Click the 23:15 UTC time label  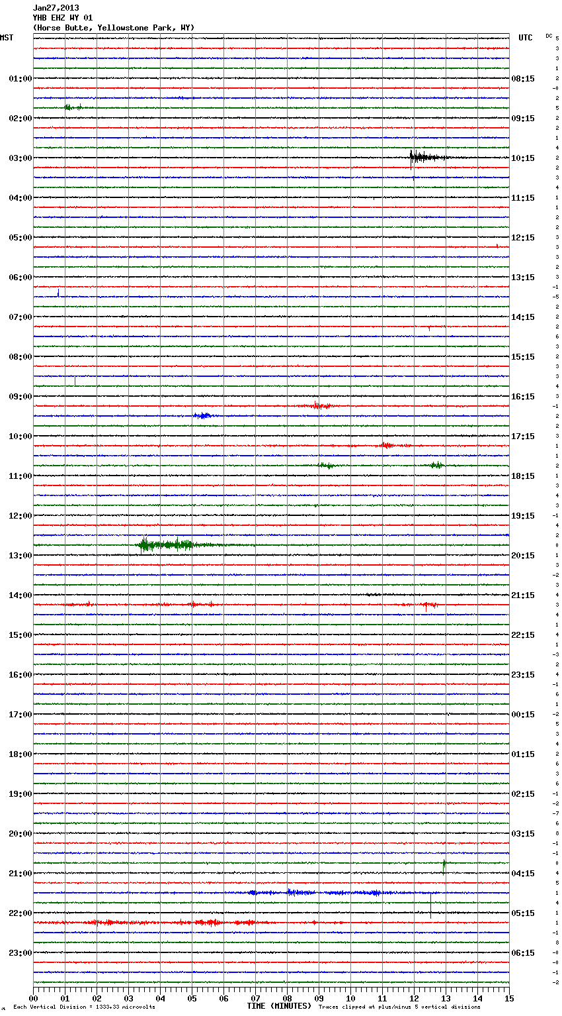[523, 675]
